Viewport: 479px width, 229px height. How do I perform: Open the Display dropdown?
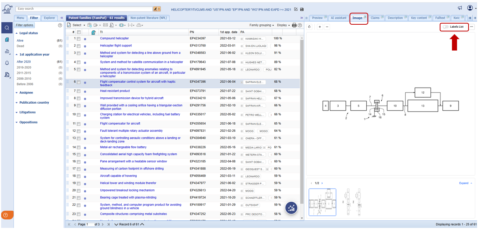(283, 25)
